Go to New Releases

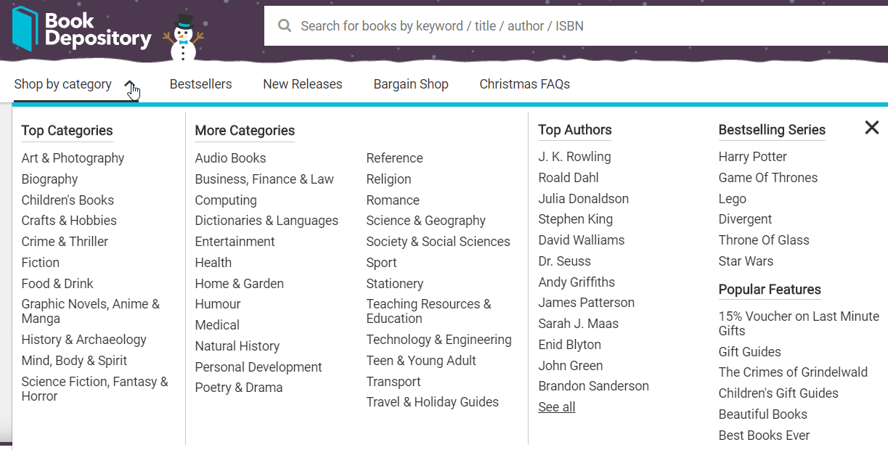coord(303,84)
